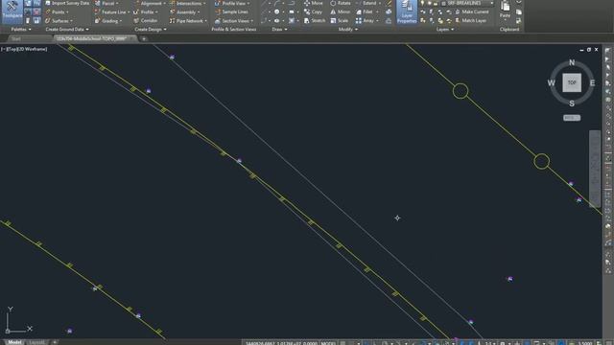Viewport: 614px width, 345px height.
Task: Open the Alignment dropdown
Action: click(x=150, y=3)
